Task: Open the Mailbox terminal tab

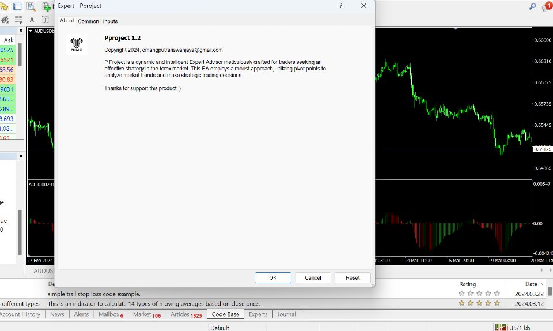Action: (x=111, y=314)
